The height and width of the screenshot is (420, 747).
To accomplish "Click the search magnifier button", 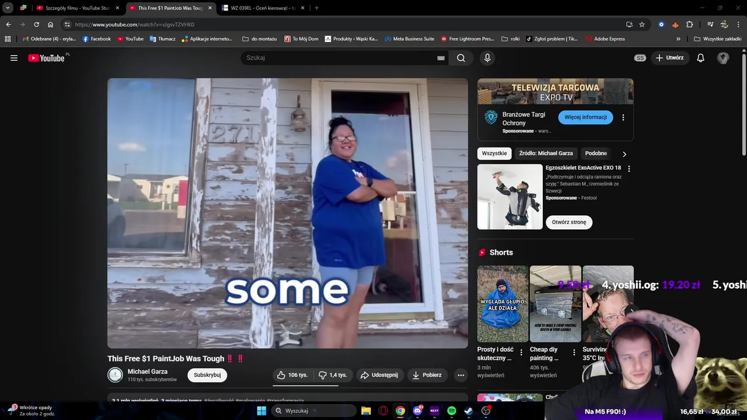I will coord(461,58).
